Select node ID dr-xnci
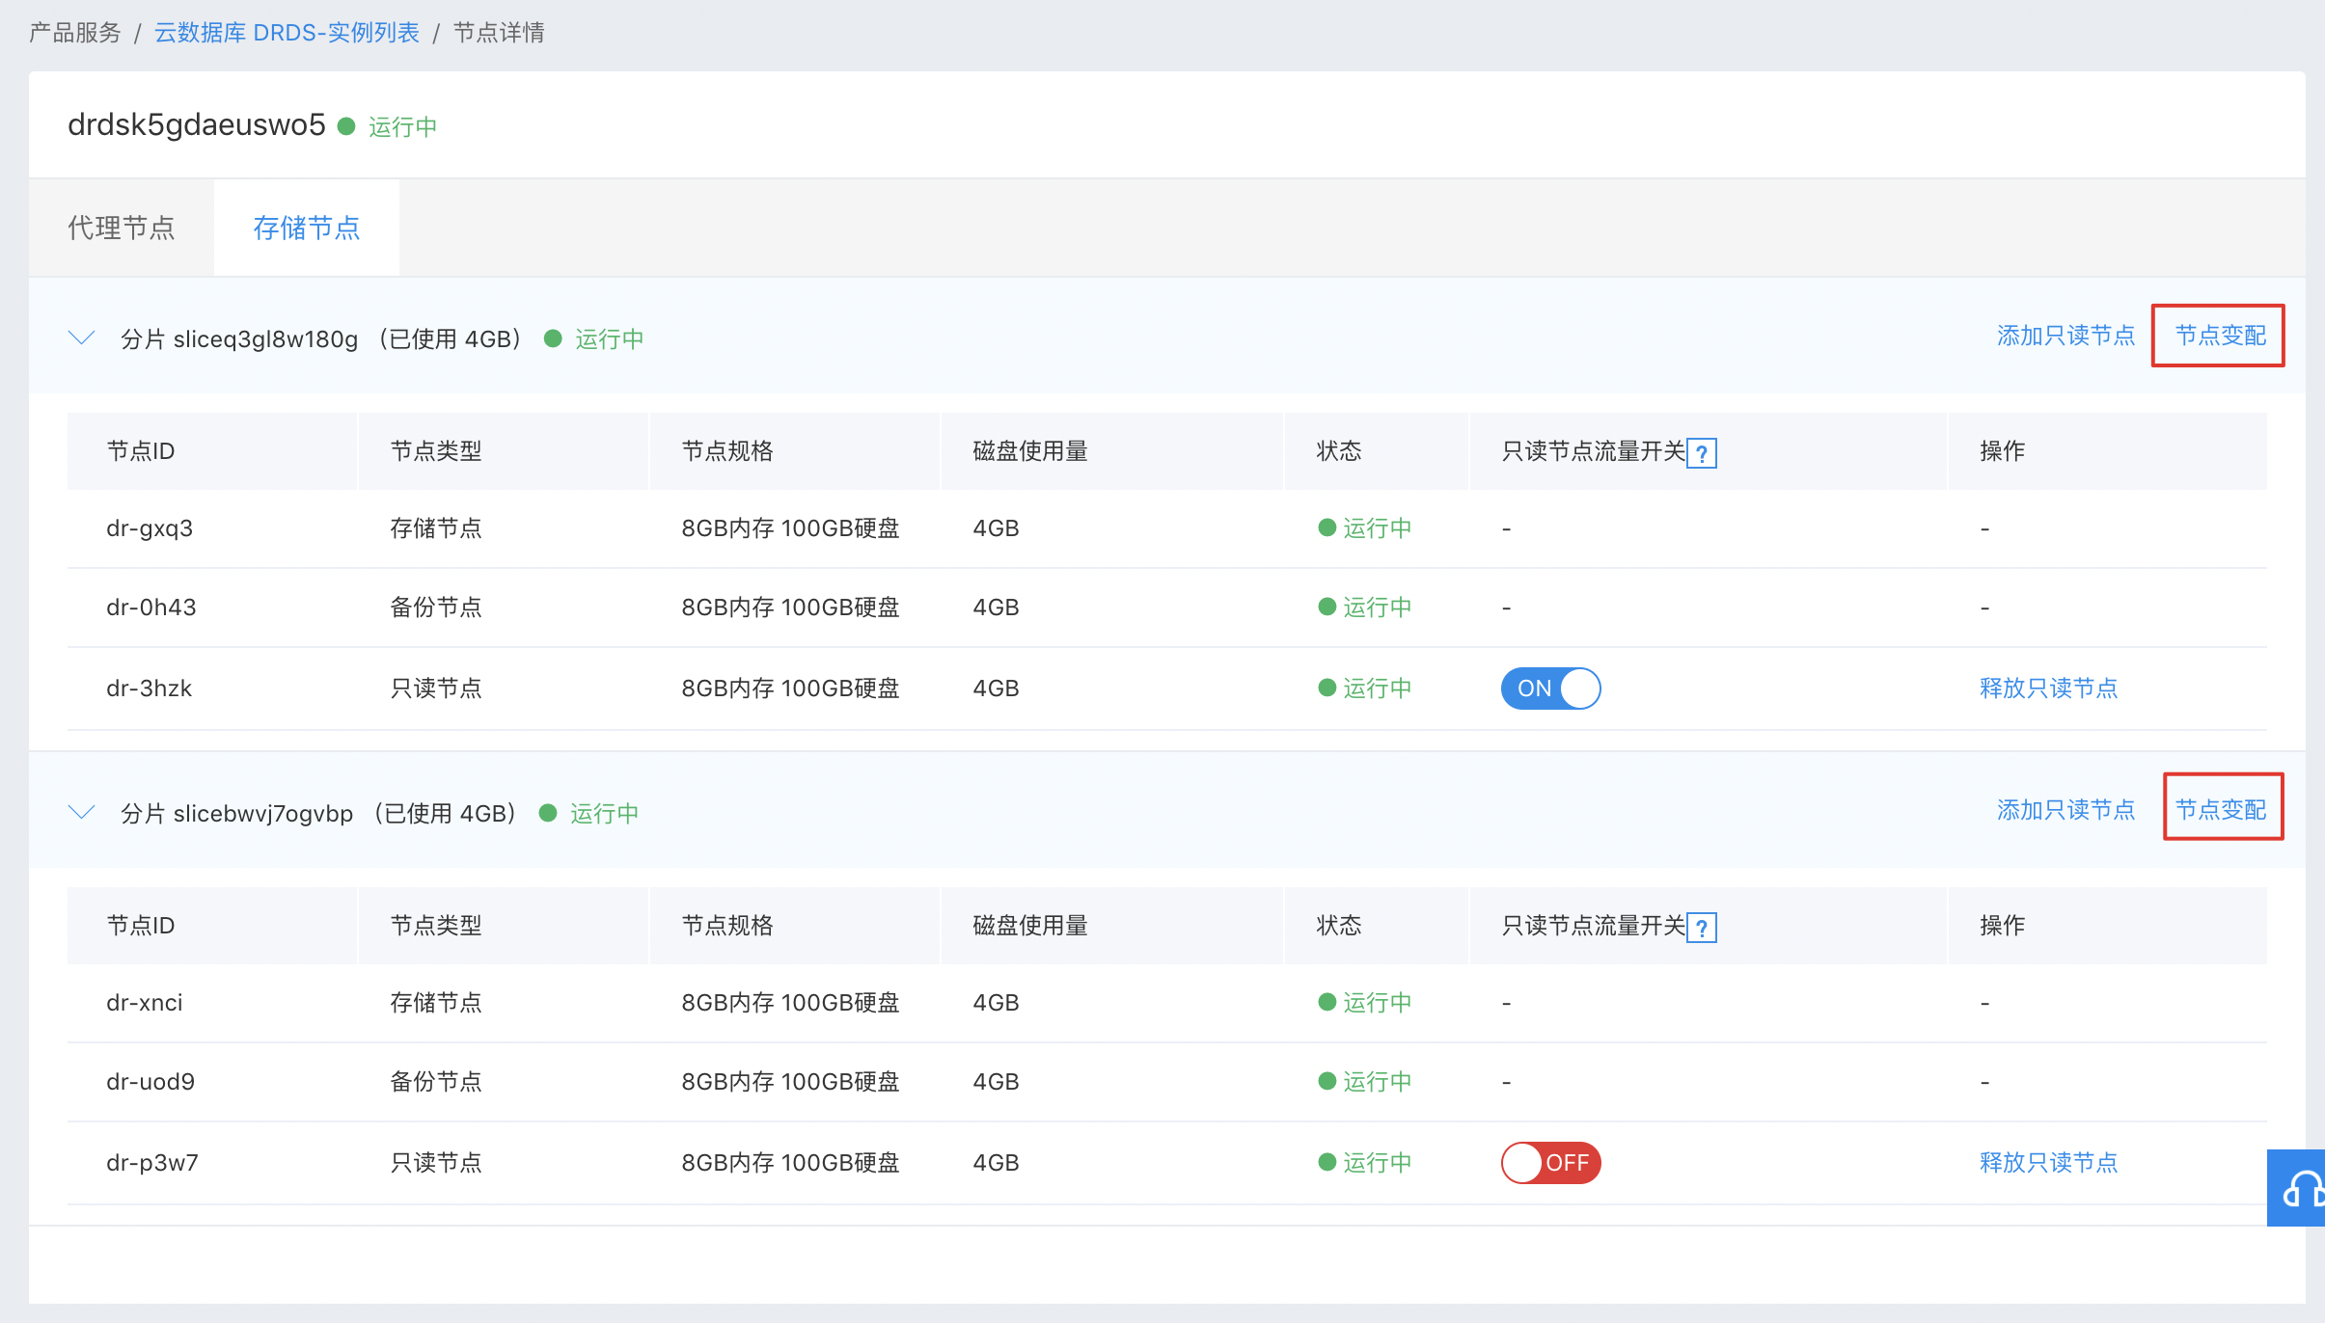This screenshot has height=1323, width=2325. click(x=145, y=1003)
